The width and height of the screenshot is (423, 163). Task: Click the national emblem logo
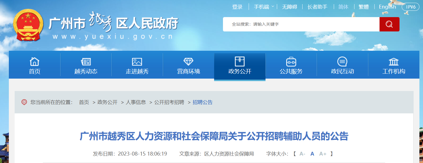tap(28, 25)
